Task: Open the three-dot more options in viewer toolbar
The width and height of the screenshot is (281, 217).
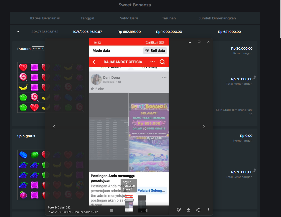Action: pyautogui.click(x=208, y=210)
